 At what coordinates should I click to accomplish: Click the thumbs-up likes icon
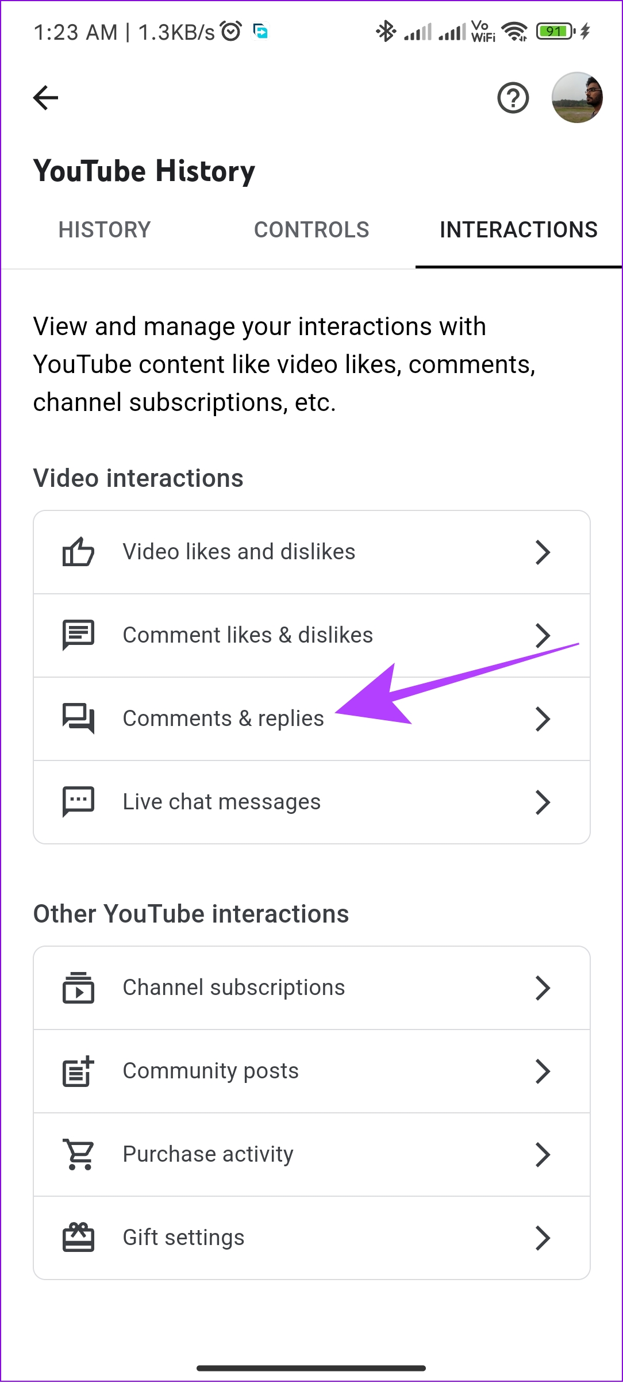click(x=78, y=552)
